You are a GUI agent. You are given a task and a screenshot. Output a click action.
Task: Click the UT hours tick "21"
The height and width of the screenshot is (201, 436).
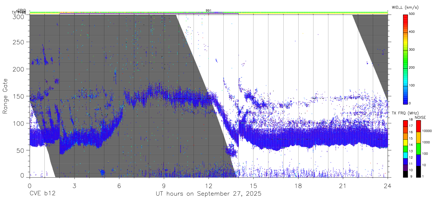pyautogui.click(x=343, y=186)
